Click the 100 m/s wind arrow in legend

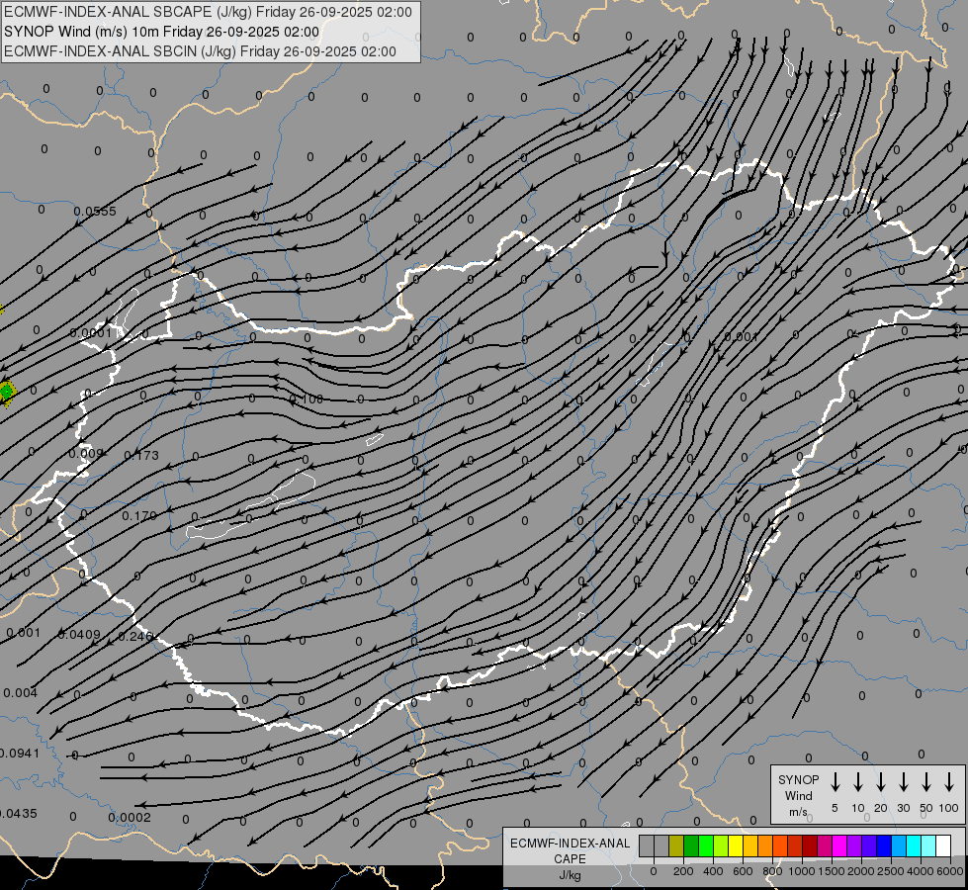(949, 782)
